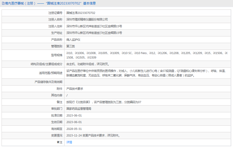Click the 产品技术要求 attachment text
This screenshot has height=148, width=233.
pyautogui.click(x=75, y=89)
